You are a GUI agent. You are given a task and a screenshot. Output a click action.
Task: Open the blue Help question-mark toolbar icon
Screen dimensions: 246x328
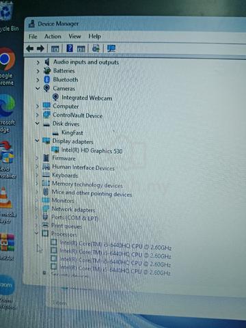[70, 49]
